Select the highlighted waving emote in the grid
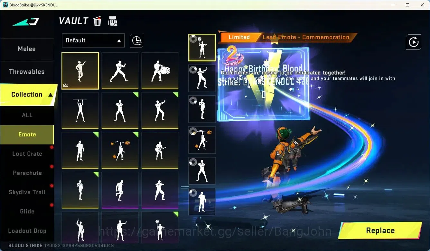 (80, 71)
